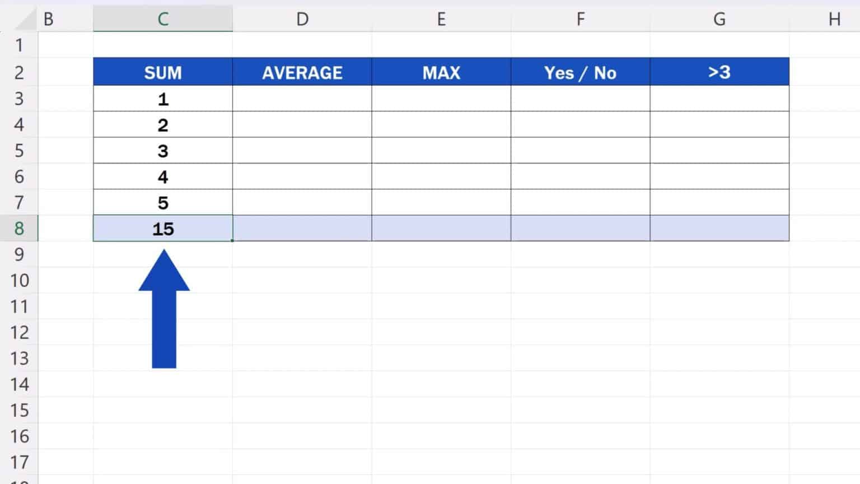Screen dimensions: 860x484
Task: Select the SUM header cell
Action: click(162, 72)
